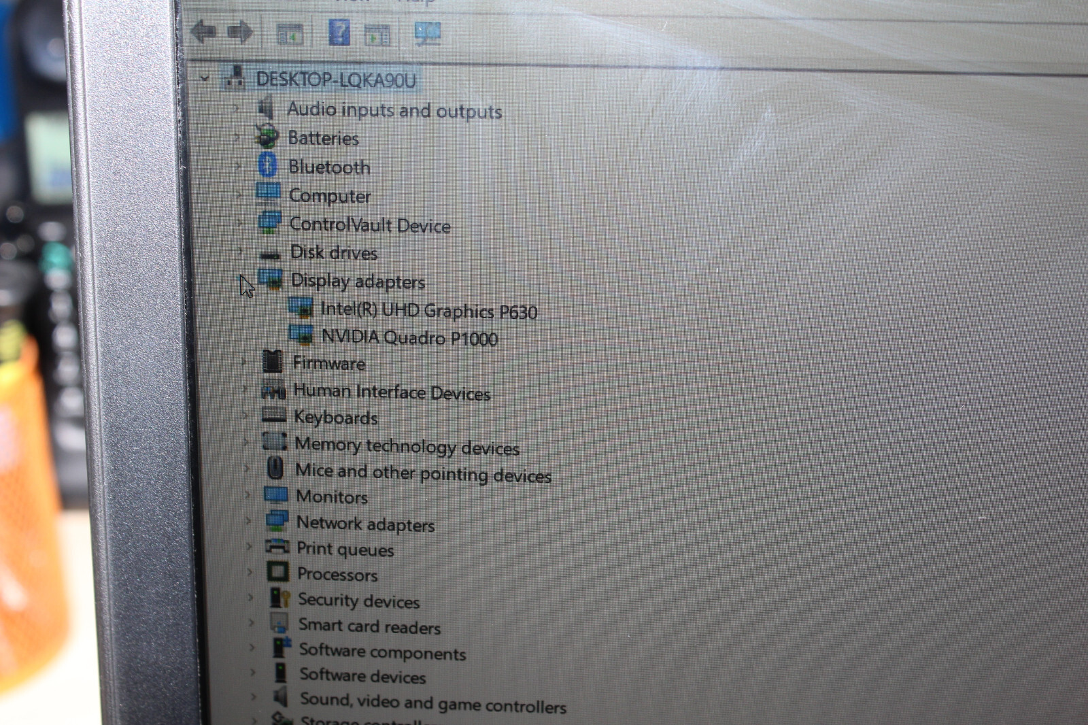This screenshot has height=725, width=1088.
Task: Select the Batteries label
Action: click(x=324, y=138)
